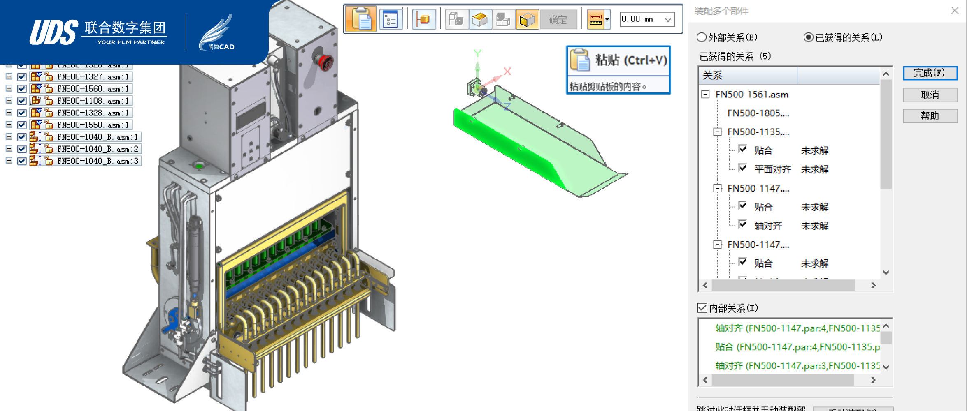Select the 外部关系(E) radio button
The height and width of the screenshot is (411, 967).
click(x=702, y=37)
